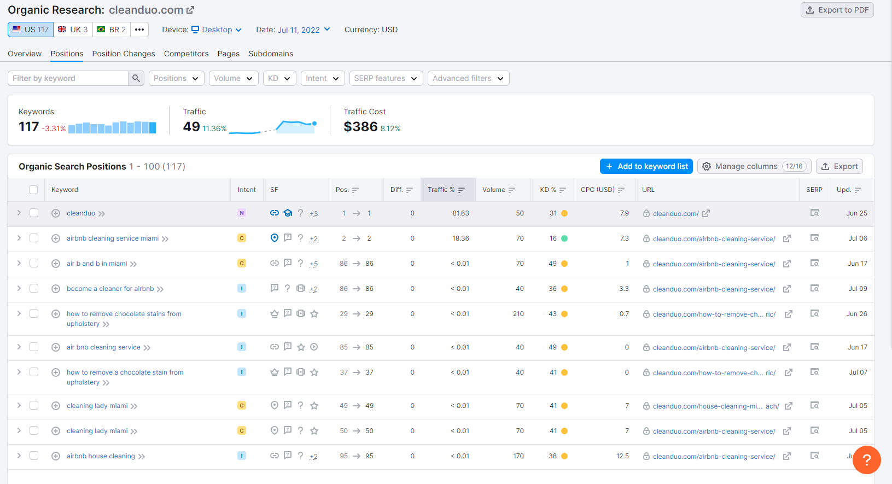The width and height of the screenshot is (892, 484).
Task: Click the Export to PDF button
Action: (837, 10)
